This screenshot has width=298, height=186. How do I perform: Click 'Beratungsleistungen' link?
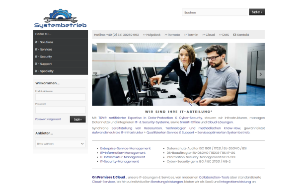[167, 182]
